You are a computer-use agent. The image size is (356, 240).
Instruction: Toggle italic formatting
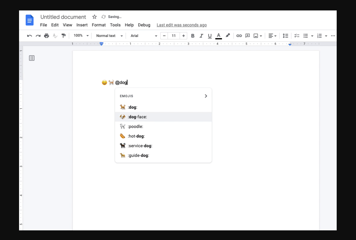(x=201, y=36)
